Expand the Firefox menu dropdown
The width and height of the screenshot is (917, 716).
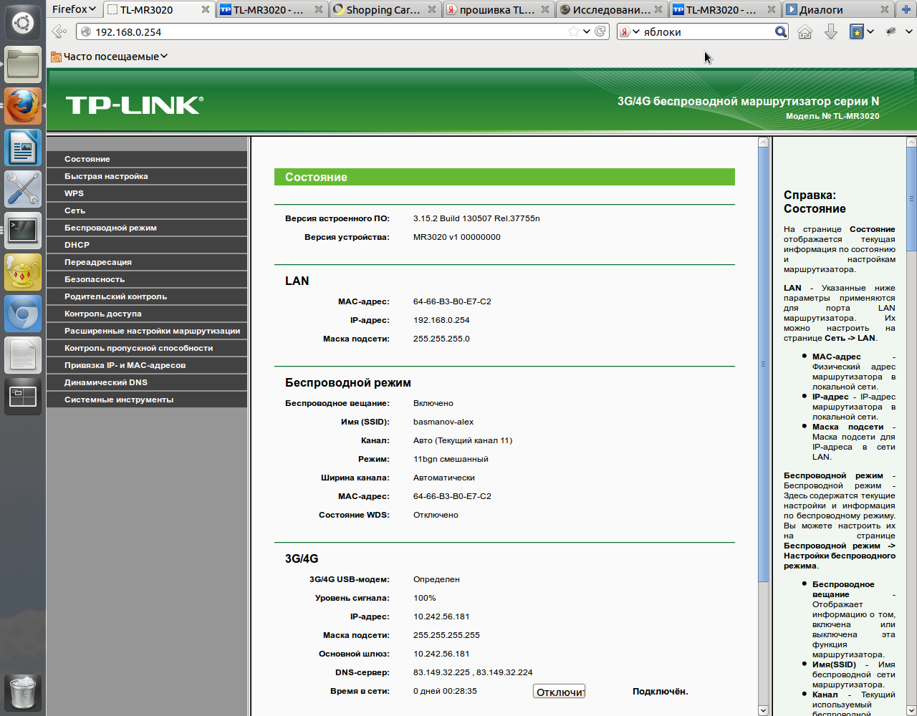tap(74, 9)
